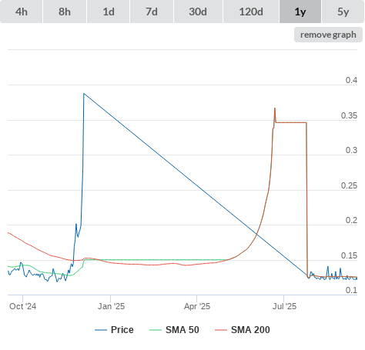Toggle the SMA 200 legend entry

[x=243, y=330]
